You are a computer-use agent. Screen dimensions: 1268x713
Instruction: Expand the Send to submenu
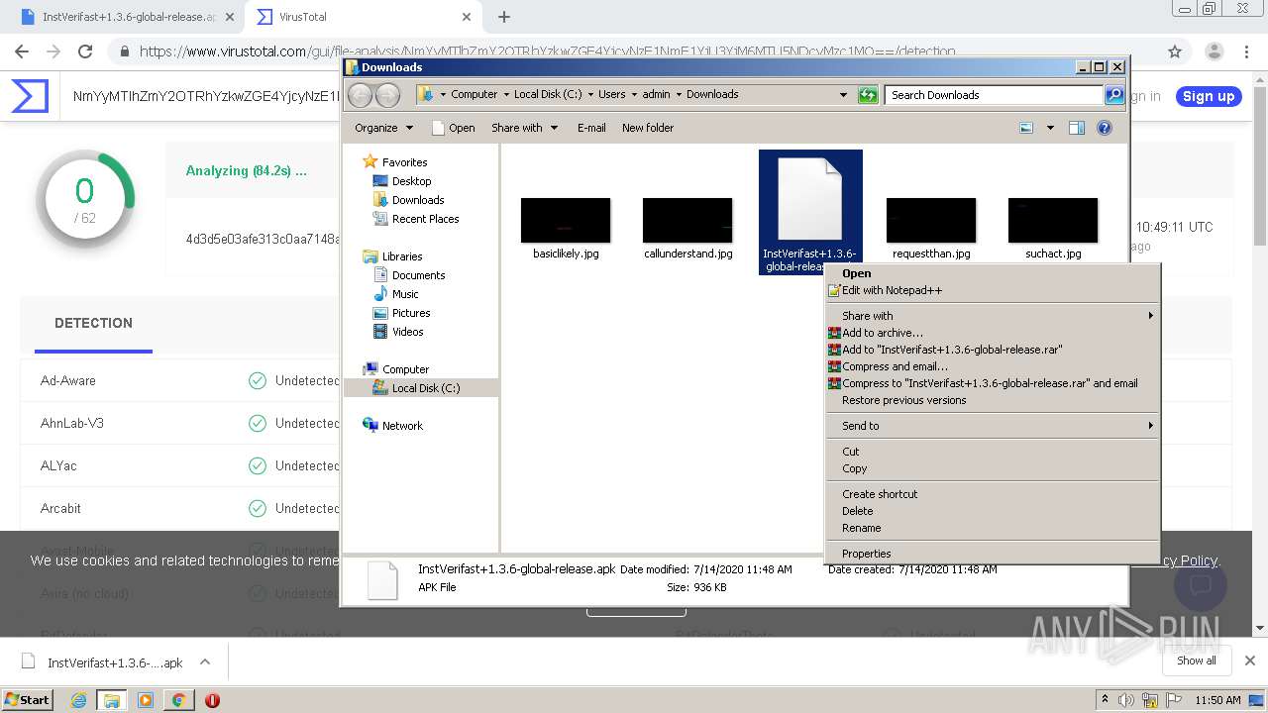(993, 426)
